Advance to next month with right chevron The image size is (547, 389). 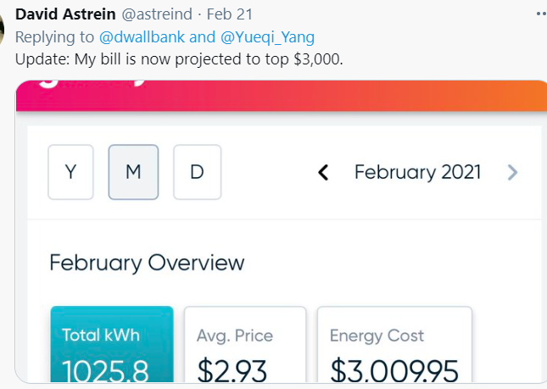point(512,173)
